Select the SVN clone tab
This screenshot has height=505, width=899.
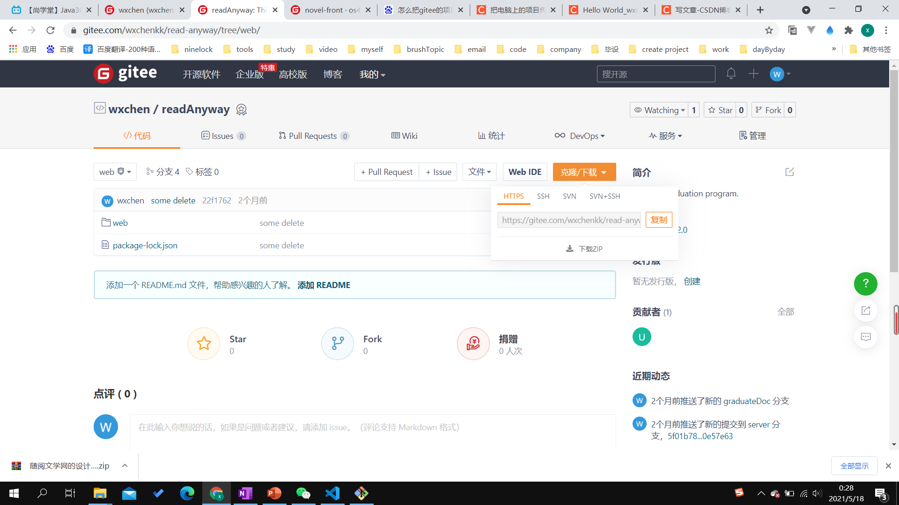(569, 196)
